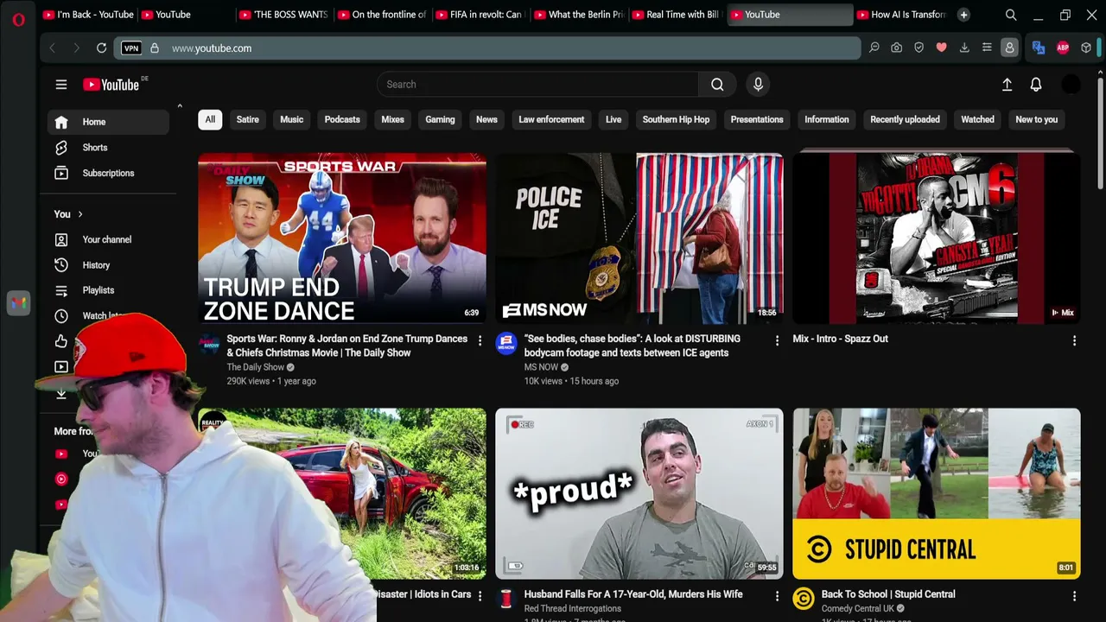Click the search magnifier button beside the search box
Viewport: 1106px width, 622px height.
click(717, 85)
